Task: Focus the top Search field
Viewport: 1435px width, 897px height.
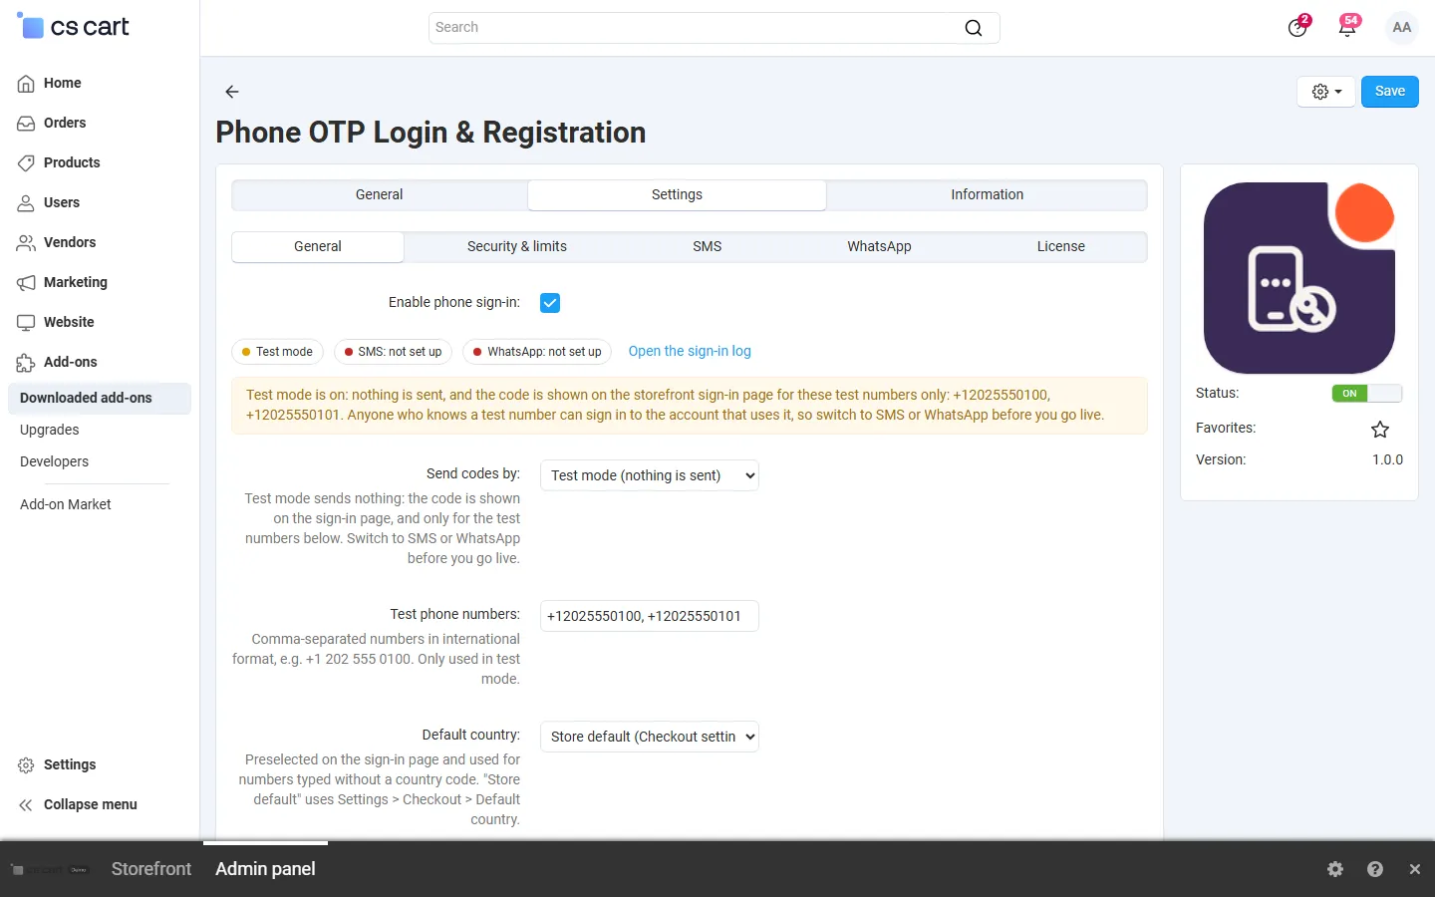Action: pyautogui.click(x=715, y=28)
